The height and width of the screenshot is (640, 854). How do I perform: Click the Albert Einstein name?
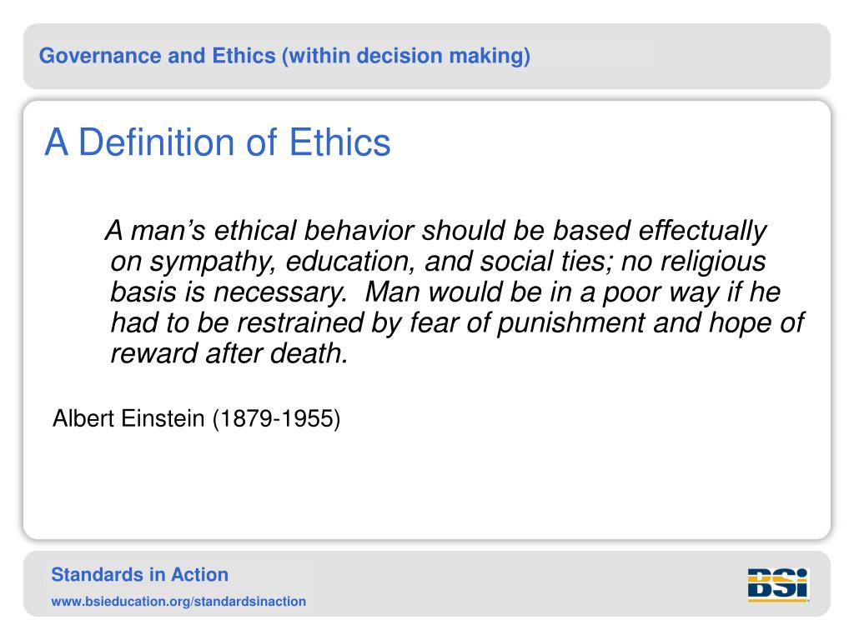point(128,418)
